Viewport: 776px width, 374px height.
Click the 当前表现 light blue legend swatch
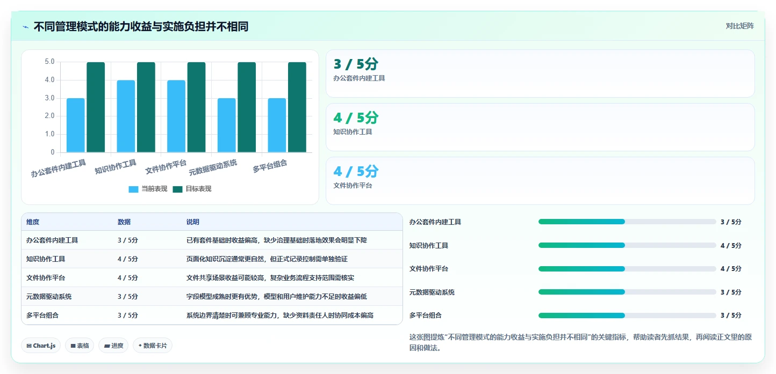pyautogui.click(x=133, y=189)
